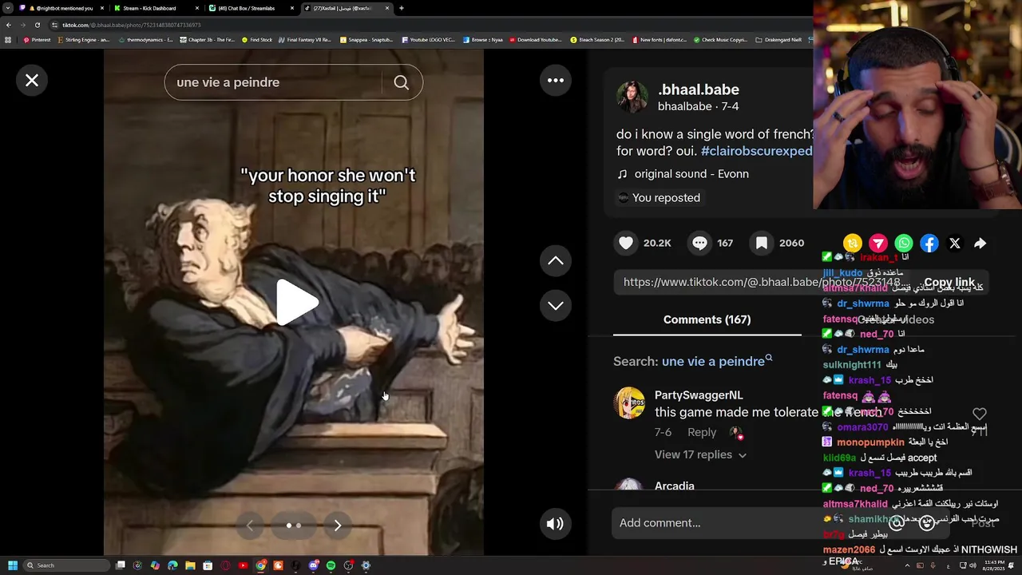Open .bhaal.babe profile name
Screen dimensions: 1022x575
[699, 89]
